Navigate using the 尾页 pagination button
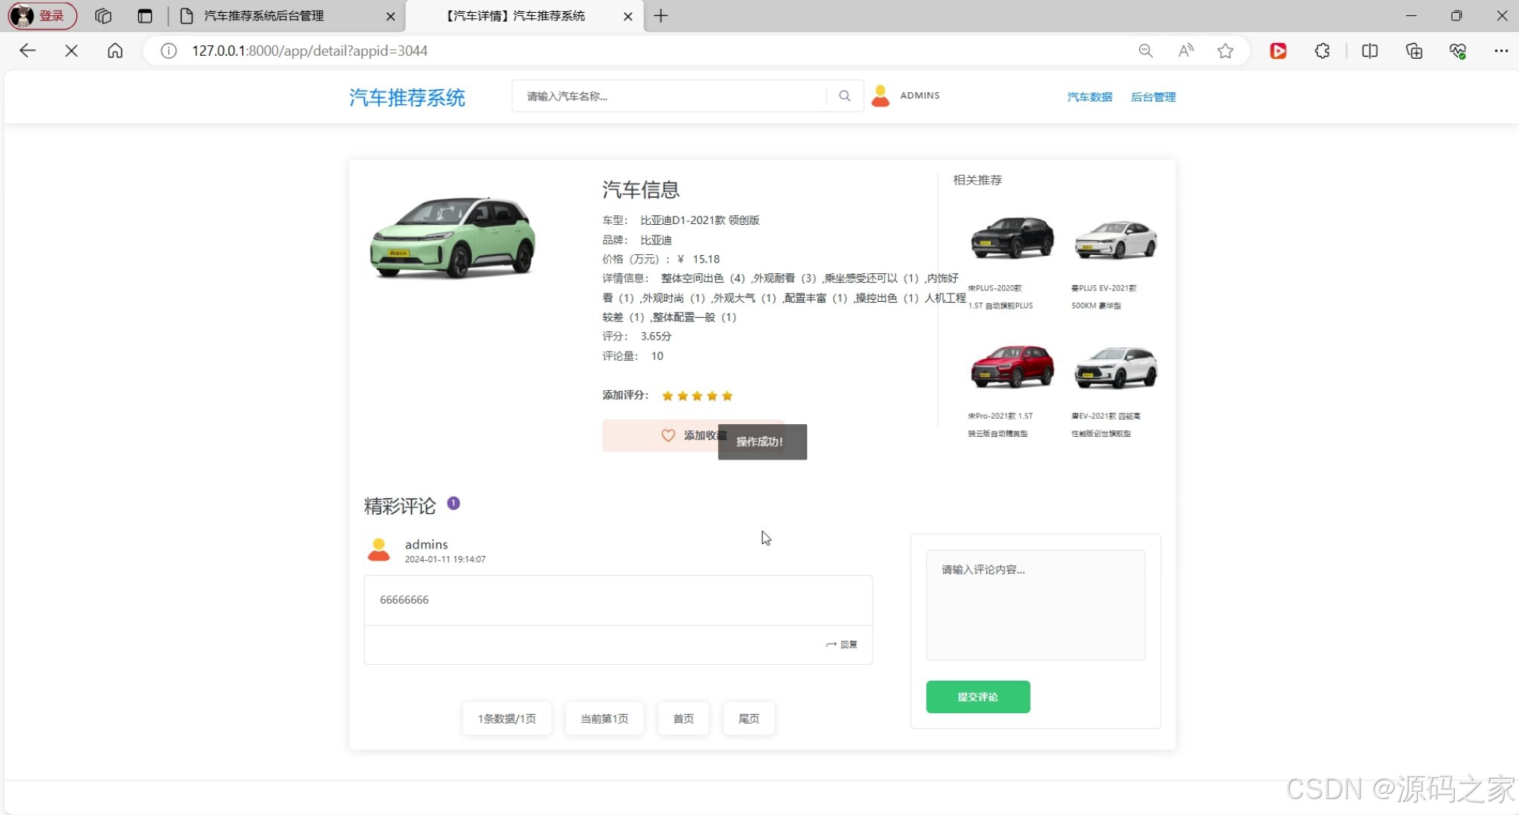This screenshot has width=1519, height=815. click(748, 718)
